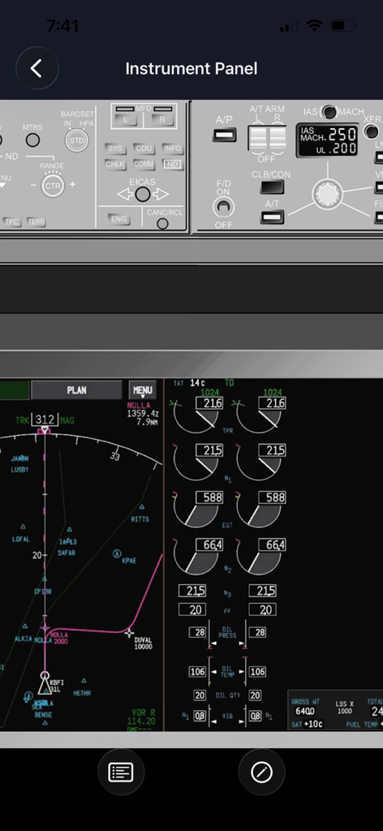Click the TRK 312 heading box
This screenshot has height=831, width=383.
click(x=45, y=420)
